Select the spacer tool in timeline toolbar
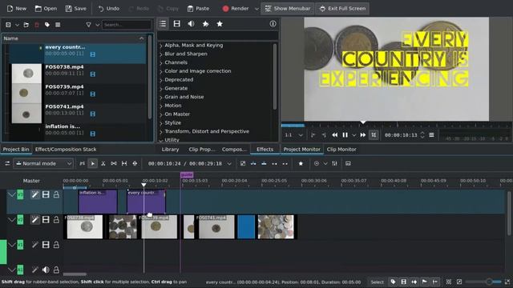The image size is (513, 288). [114, 163]
